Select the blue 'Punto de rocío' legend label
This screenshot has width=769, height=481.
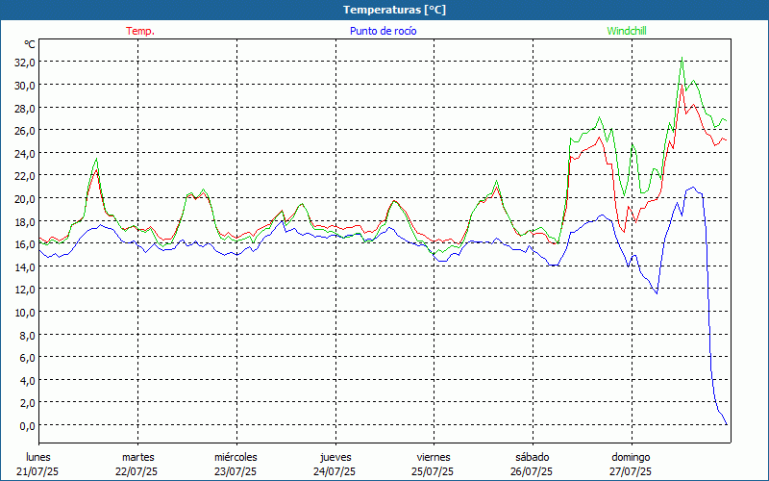tap(383, 31)
